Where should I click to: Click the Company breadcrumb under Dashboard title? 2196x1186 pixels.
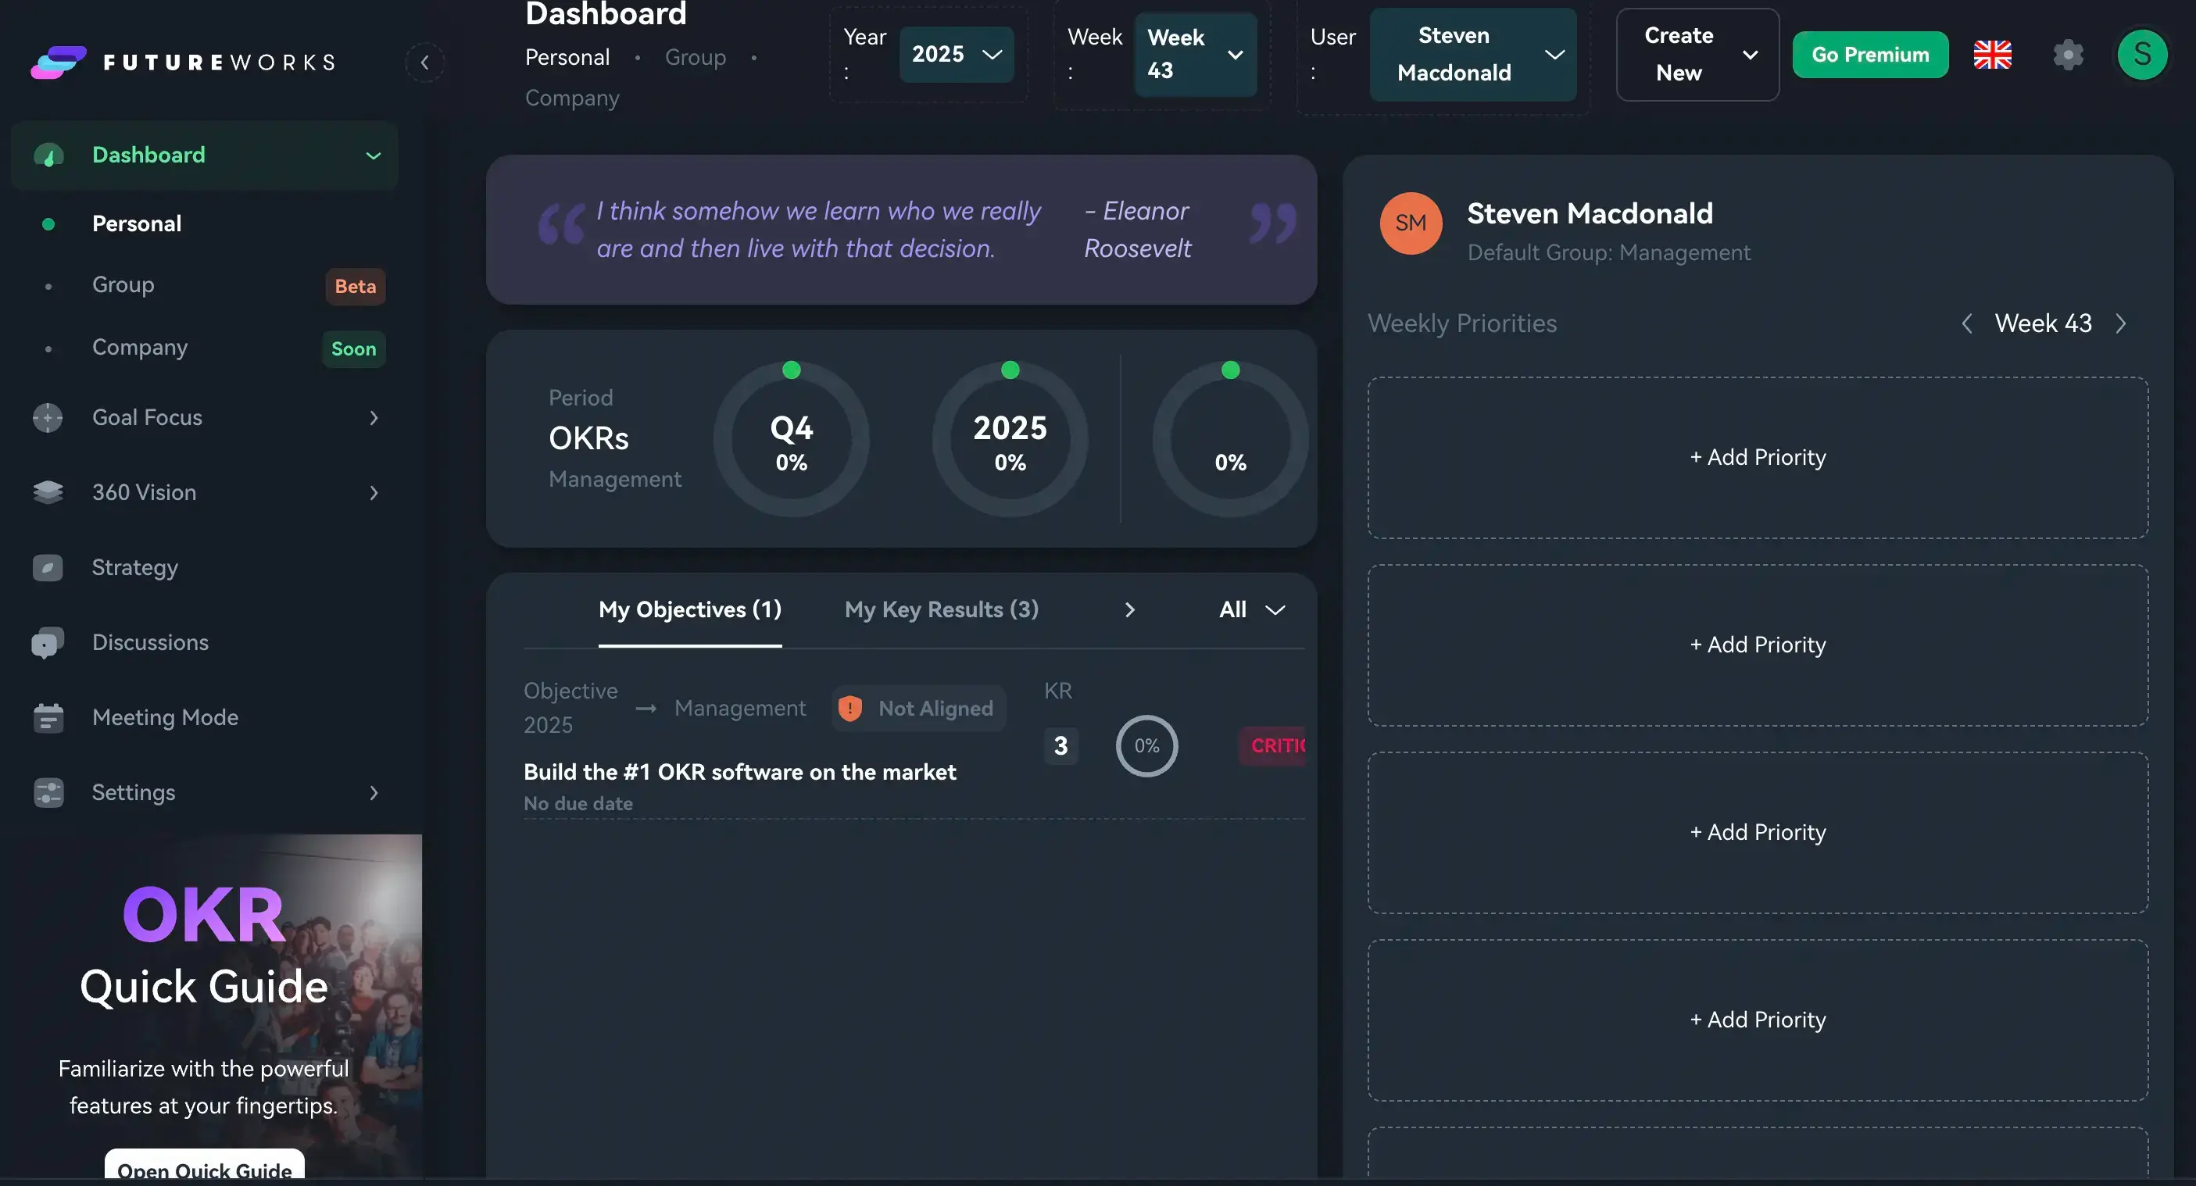tap(572, 98)
